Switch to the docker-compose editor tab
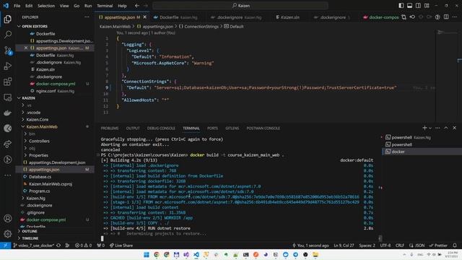This screenshot has height=260, width=462. pyautogui.click(x=380, y=17)
